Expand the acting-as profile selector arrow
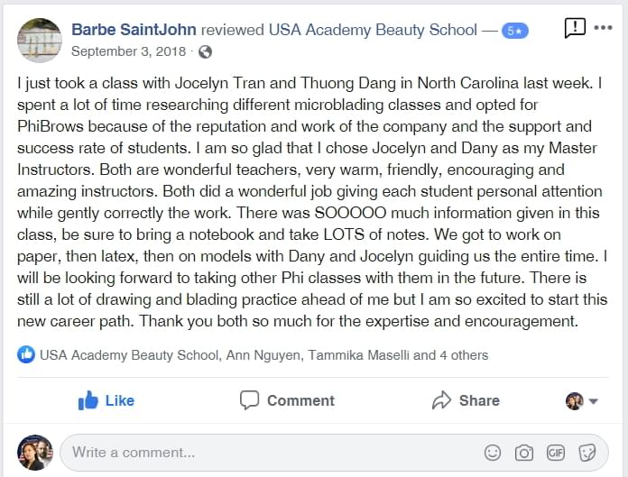 coord(594,401)
